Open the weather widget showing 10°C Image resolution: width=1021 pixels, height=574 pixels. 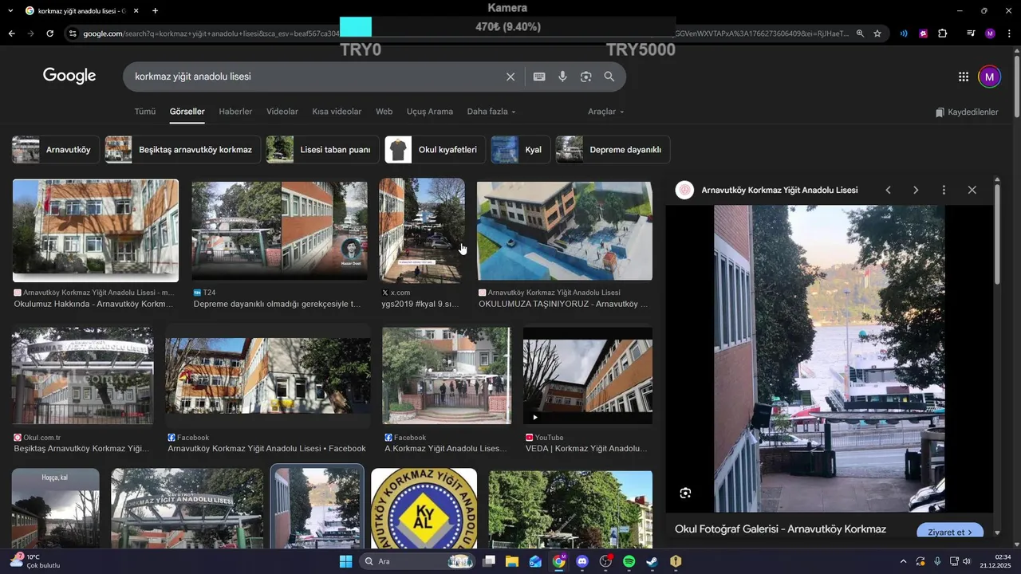pos(36,561)
